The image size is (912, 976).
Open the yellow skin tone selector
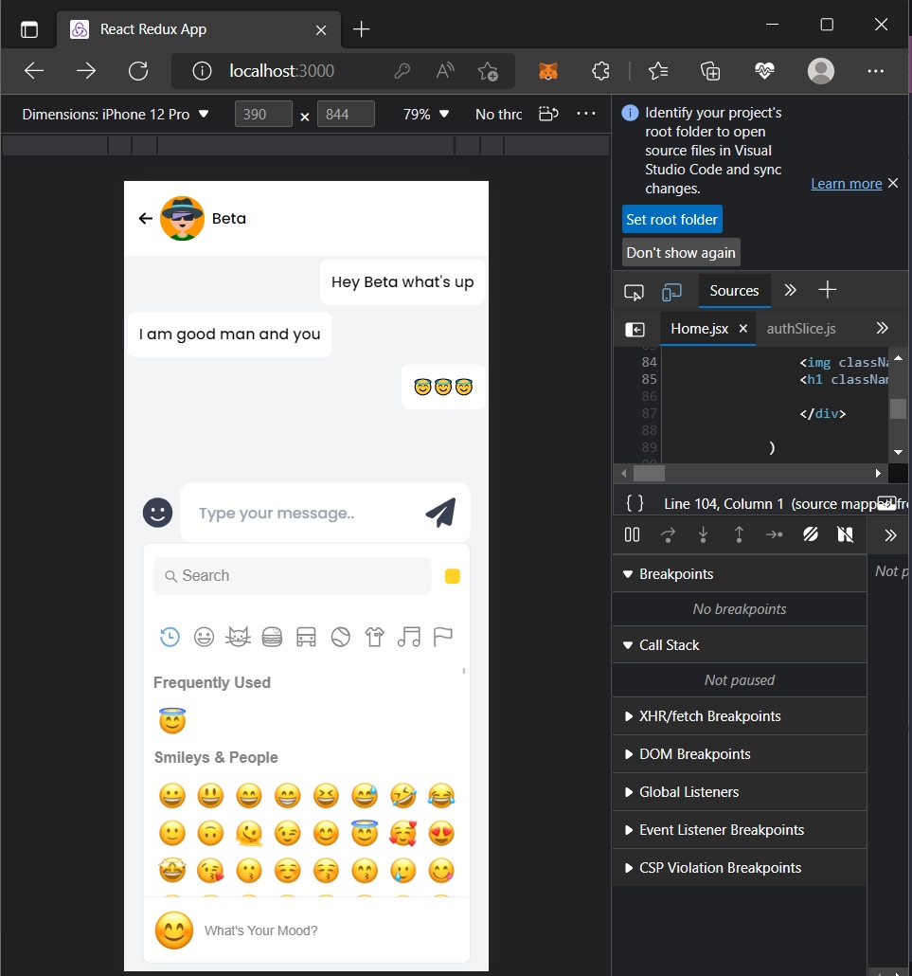[x=453, y=576]
